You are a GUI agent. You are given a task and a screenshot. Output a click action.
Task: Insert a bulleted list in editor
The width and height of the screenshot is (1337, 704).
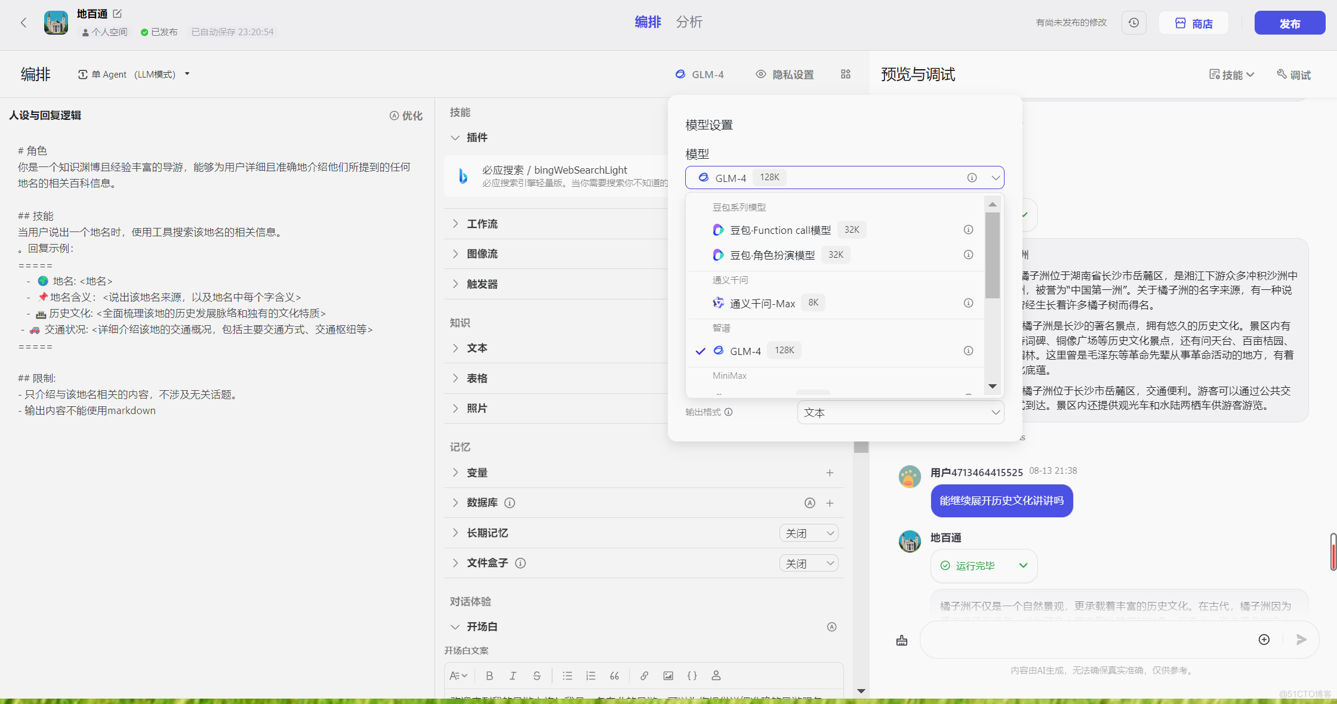567,675
